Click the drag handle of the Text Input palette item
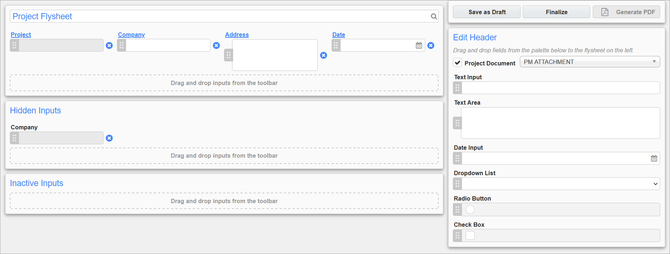This screenshot has height=254, width=670. 457,88
